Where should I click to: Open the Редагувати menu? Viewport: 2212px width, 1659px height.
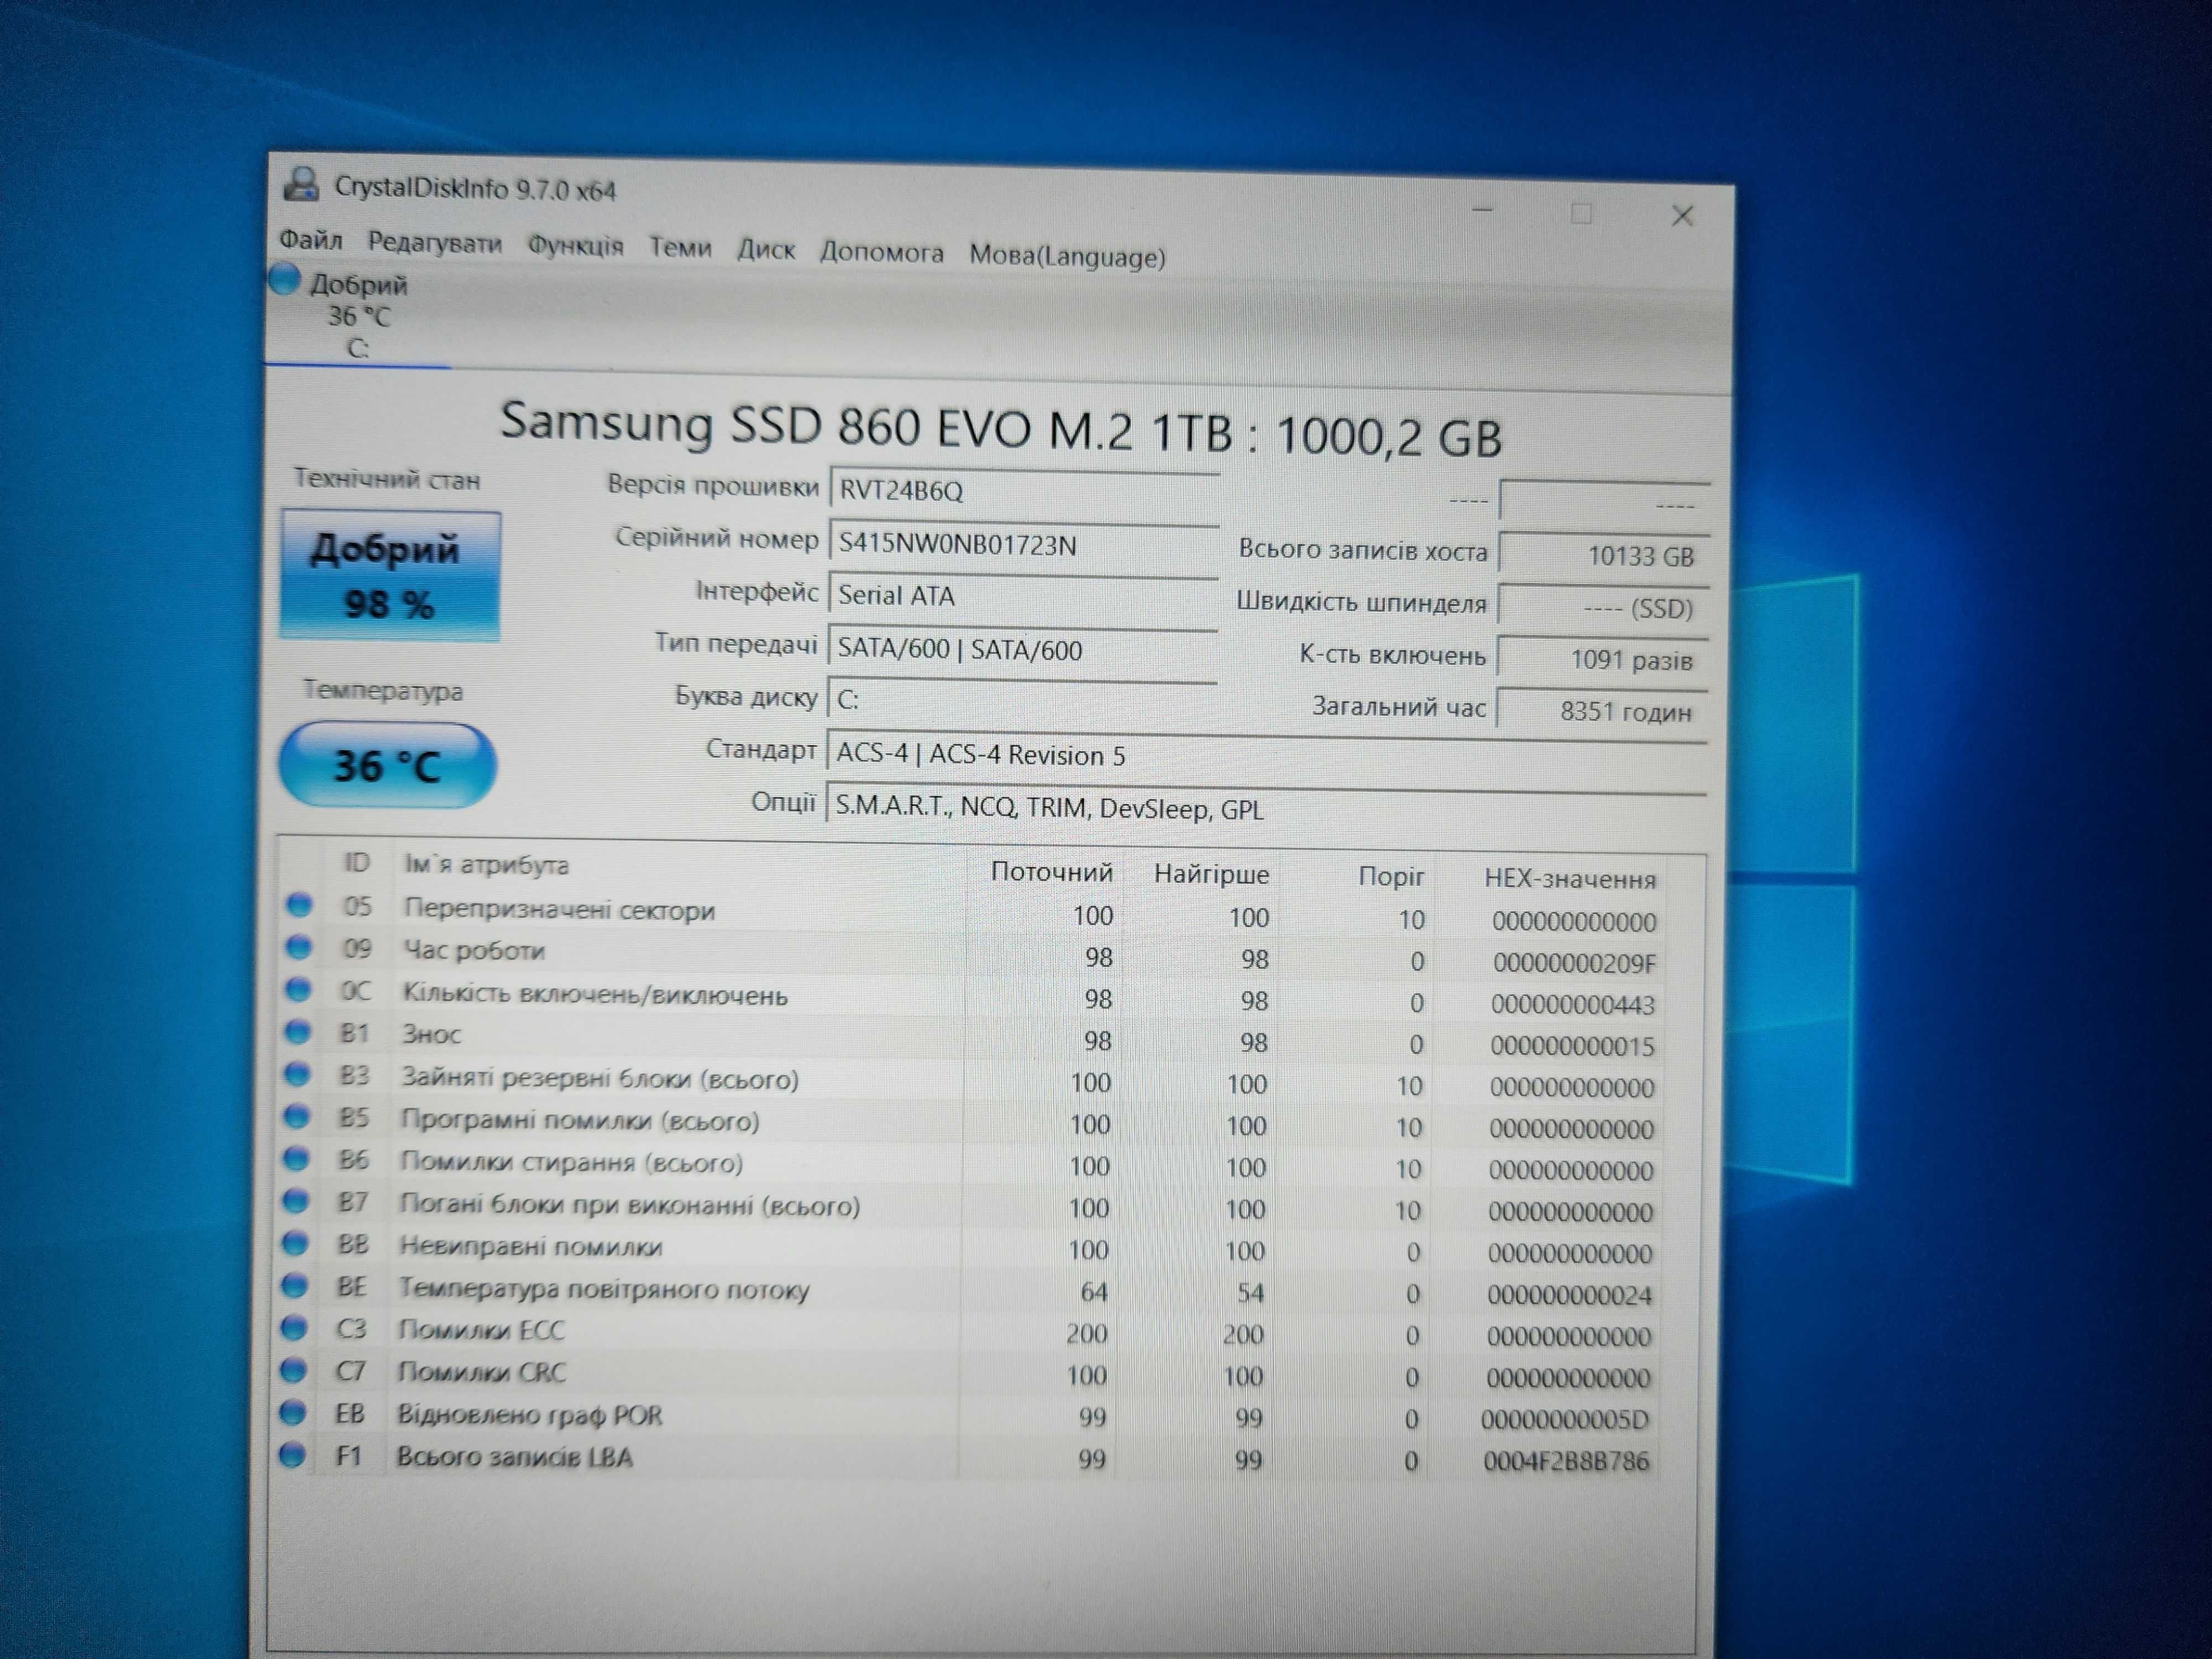435,243
